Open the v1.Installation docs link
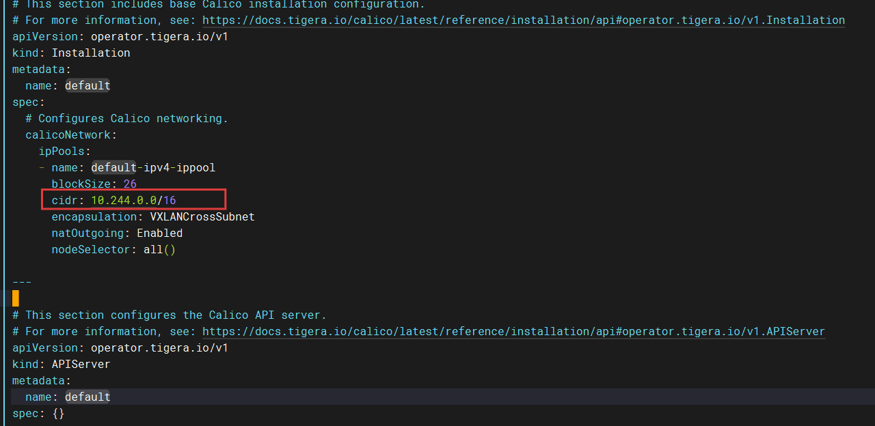 tap(524, 20)
